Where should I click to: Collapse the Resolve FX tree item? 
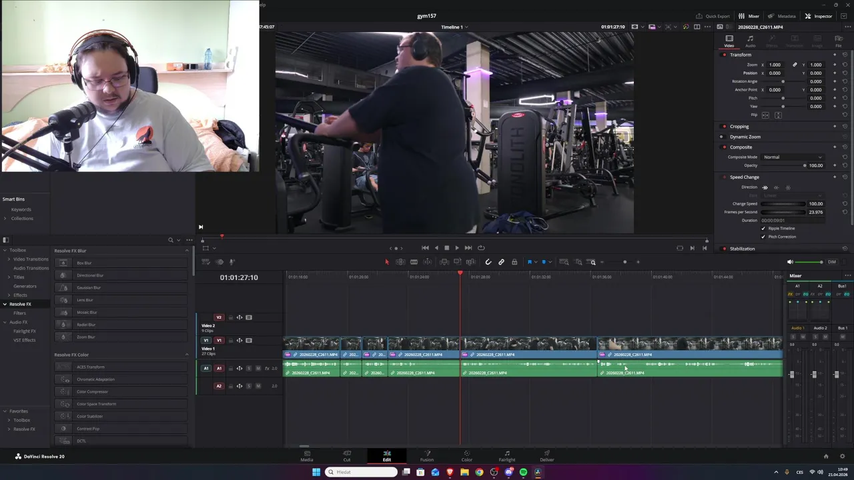[5, 304]
